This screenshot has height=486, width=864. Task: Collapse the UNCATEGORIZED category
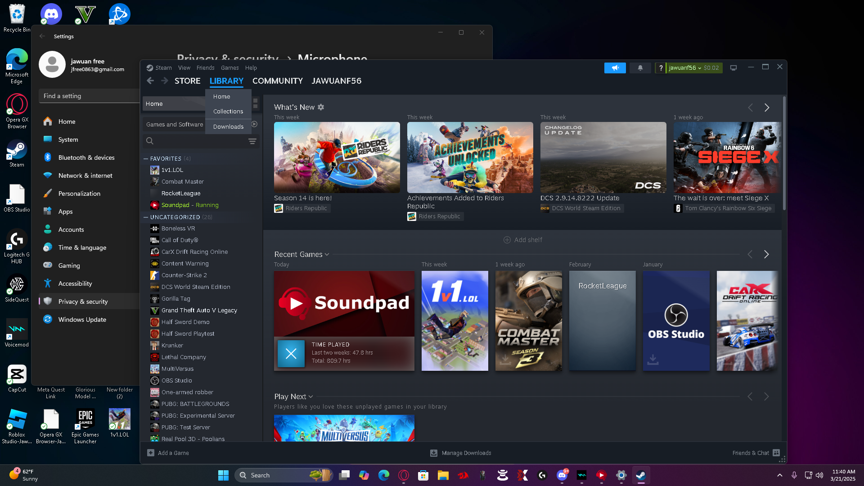pyautogui.click(x=146, y=217)
